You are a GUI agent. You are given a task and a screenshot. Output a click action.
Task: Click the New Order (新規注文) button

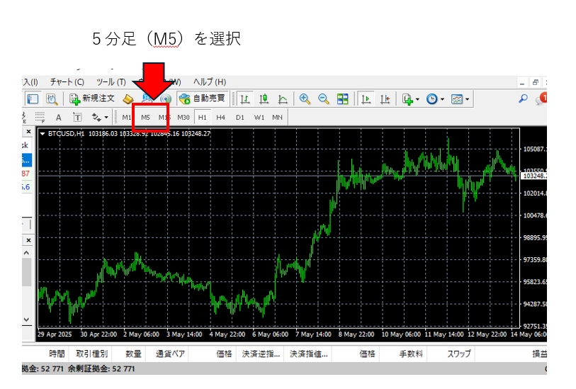[x=91, y=99]
